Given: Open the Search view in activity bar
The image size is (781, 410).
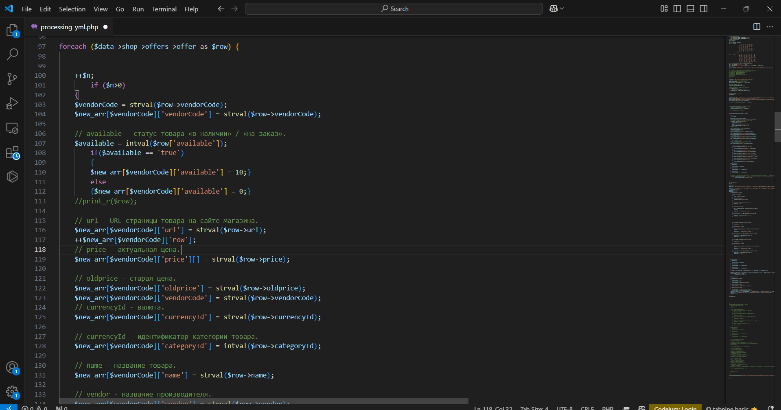Looking at the screenshot, I should 12,54.
